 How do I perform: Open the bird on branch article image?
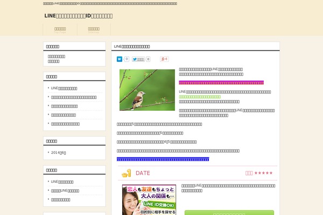pos(147,90)
